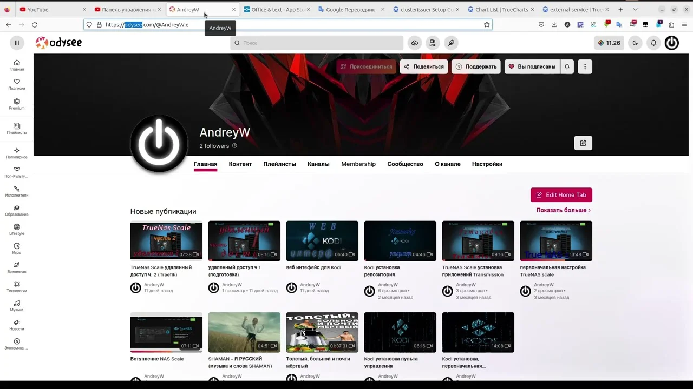The image size is (693, 389).
Task: Switch to the О канале tab
Action: [447, 164]
